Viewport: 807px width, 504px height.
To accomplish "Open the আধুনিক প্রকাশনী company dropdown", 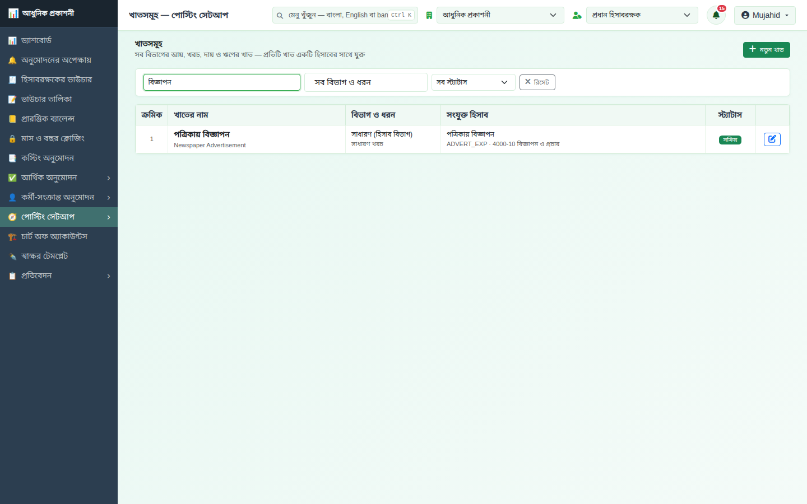I will click(x=500, y=15).
